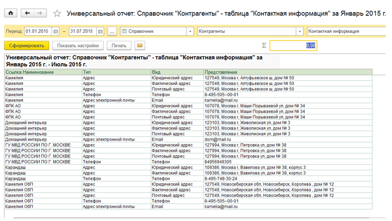Screen dimensions: 392x221
Task: Select column header Тип
Action: [x=116, y=72]
